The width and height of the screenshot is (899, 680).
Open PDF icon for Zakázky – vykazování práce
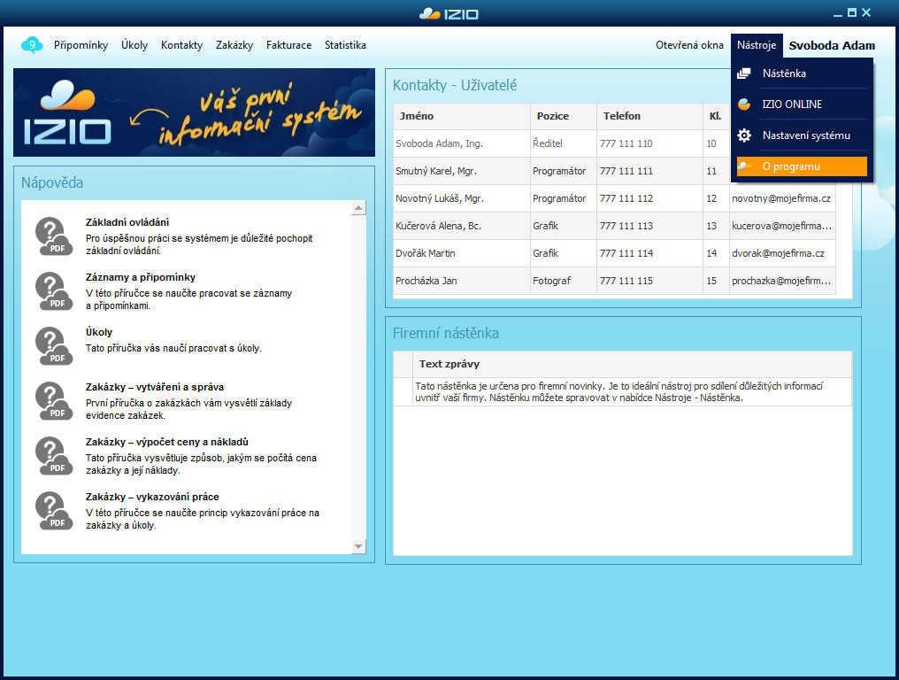[53, 511]
